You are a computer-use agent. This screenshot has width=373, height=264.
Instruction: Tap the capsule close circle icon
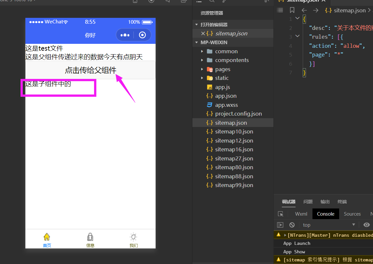tap(142, 35)
